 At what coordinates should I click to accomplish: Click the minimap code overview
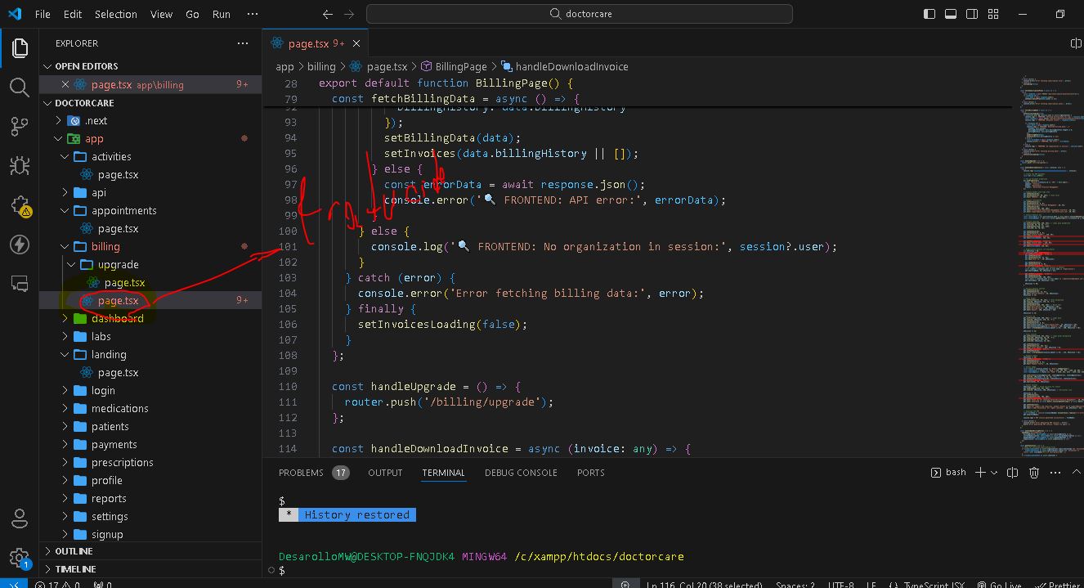(1047, 245)
